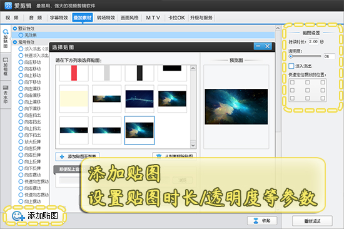Click the 透明度 percentage input field
This screenshot has width=344, height=229.
pyautogui.click(x=329, y=56)
